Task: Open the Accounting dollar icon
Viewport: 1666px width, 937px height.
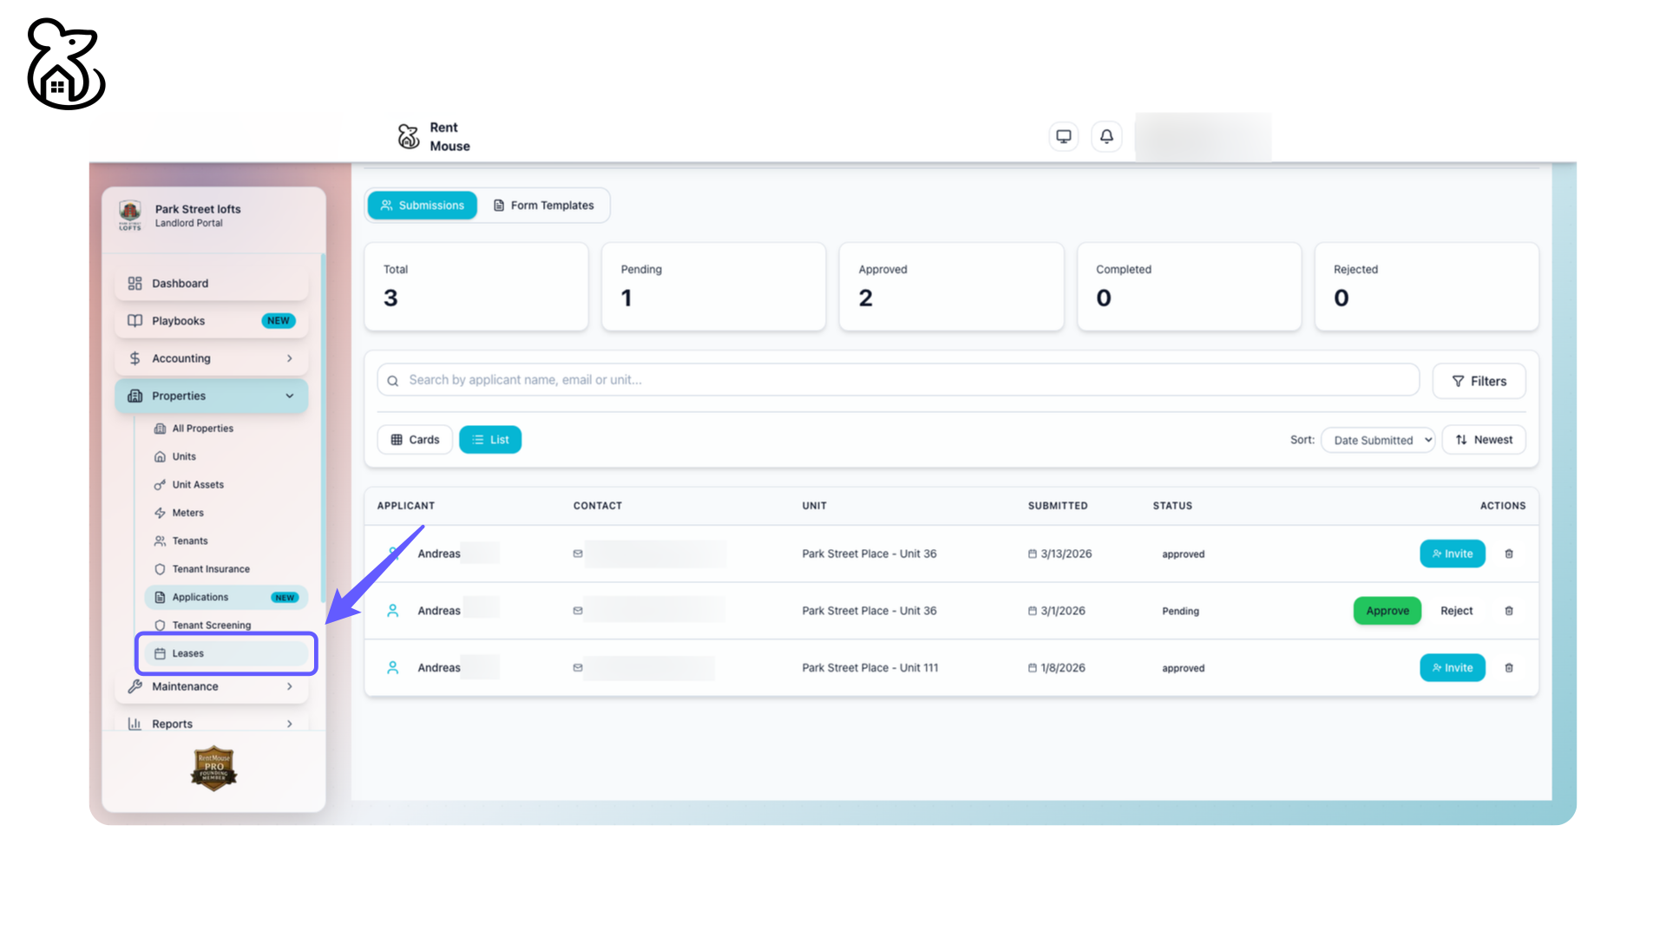Action: 135,357
